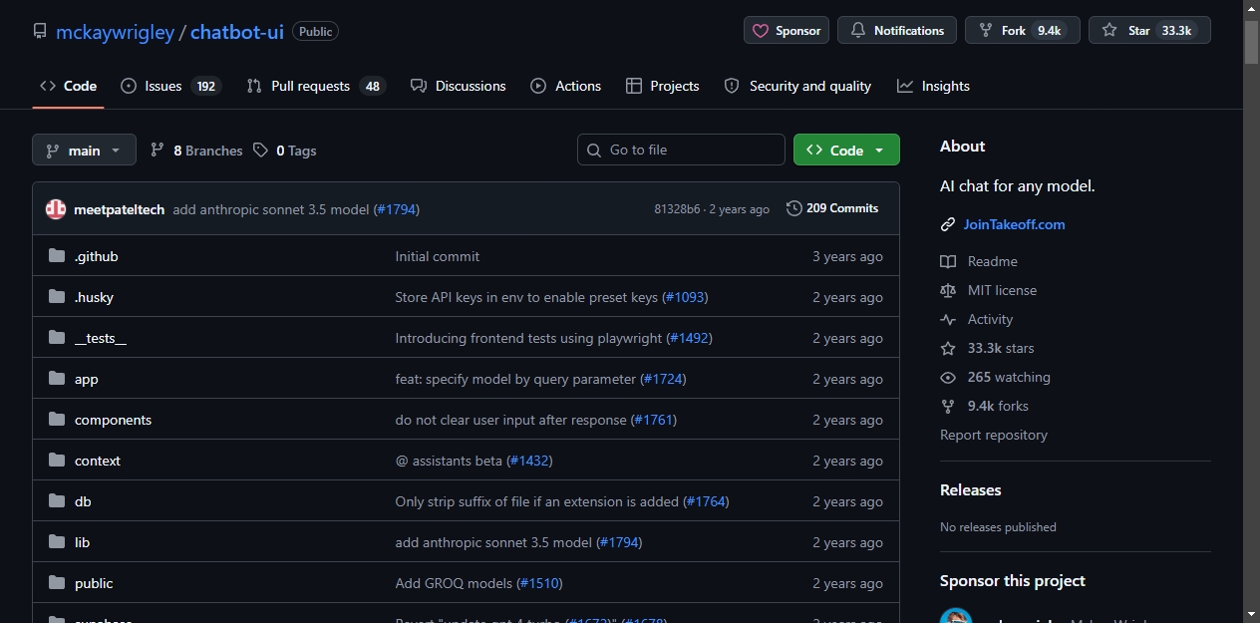This screenshot has height=623, width=1260.
Task: Open the meetpateltech author link
Action: (x=119, y=209)
